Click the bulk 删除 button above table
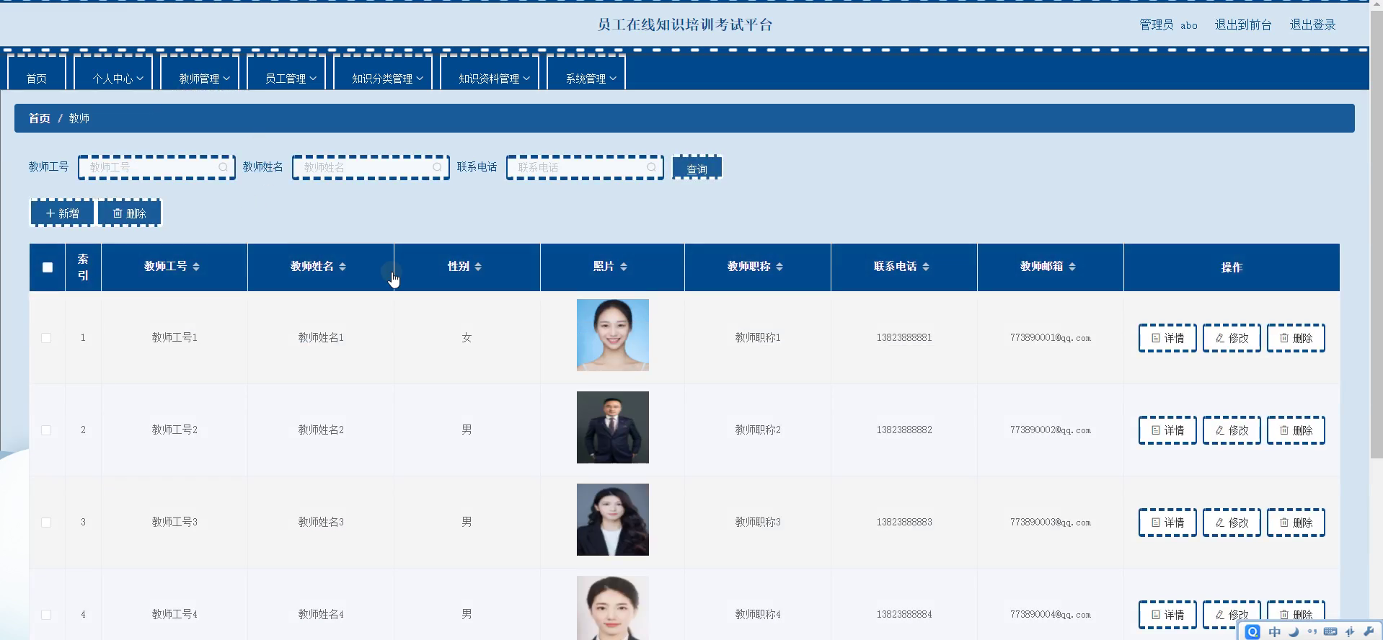This screenshot has height=640, width=1383. click(130, 213)
